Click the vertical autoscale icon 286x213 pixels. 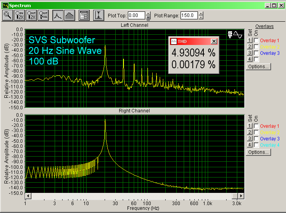98,15
